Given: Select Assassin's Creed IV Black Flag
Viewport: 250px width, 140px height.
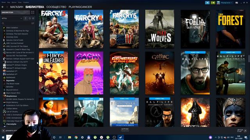Looking at the screenshot, I should [18, 49].
